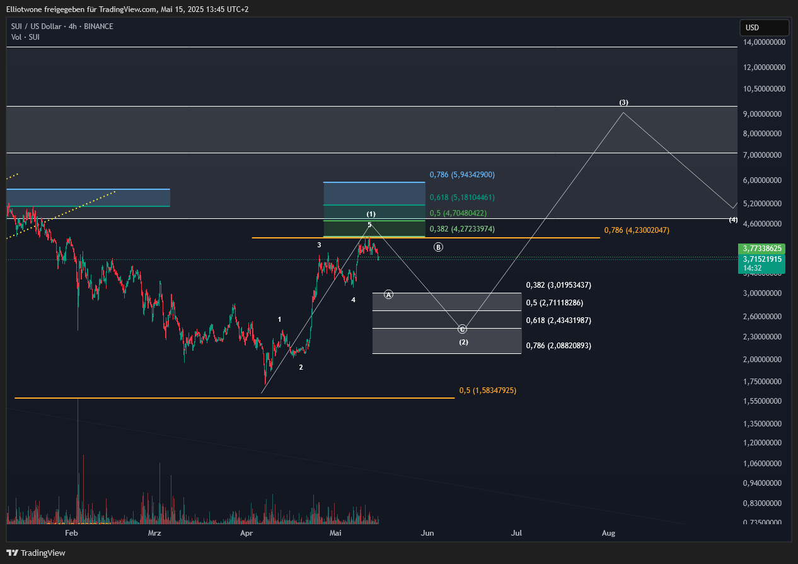Image resolution: width=798 pixels, height=564 pixels.
Task: Select the circled A wave marker
Action: click(389, 295)
